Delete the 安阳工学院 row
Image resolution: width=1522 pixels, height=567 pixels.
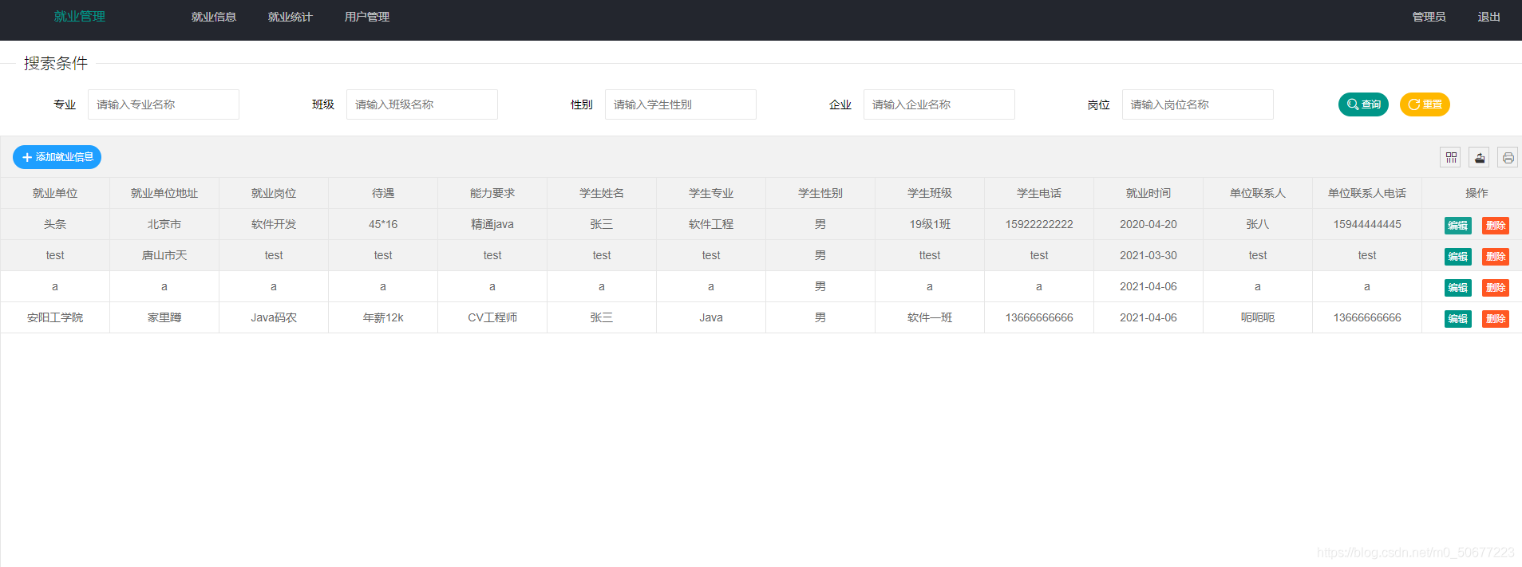(x=1496, y=319)
